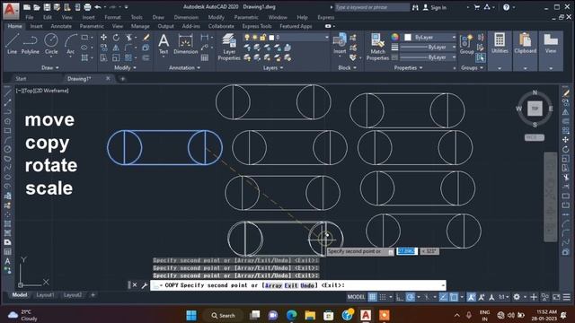Viewport: 575px width, 323px height.
Task: Open annotation scale 1:1 dropdown
Action: (x=503, y=297)
